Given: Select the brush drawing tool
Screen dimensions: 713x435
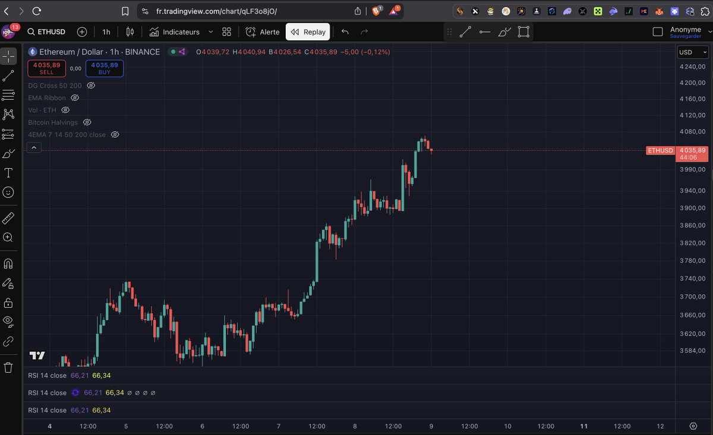Looking at the screenshot, I should click(x=8, y=153).
